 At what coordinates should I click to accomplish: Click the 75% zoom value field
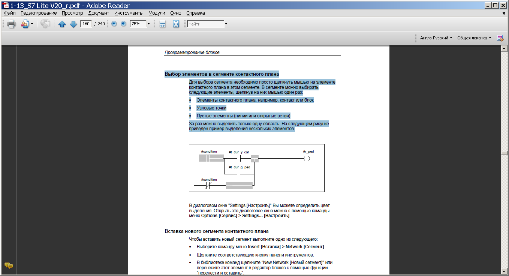(x=138, y=24)
